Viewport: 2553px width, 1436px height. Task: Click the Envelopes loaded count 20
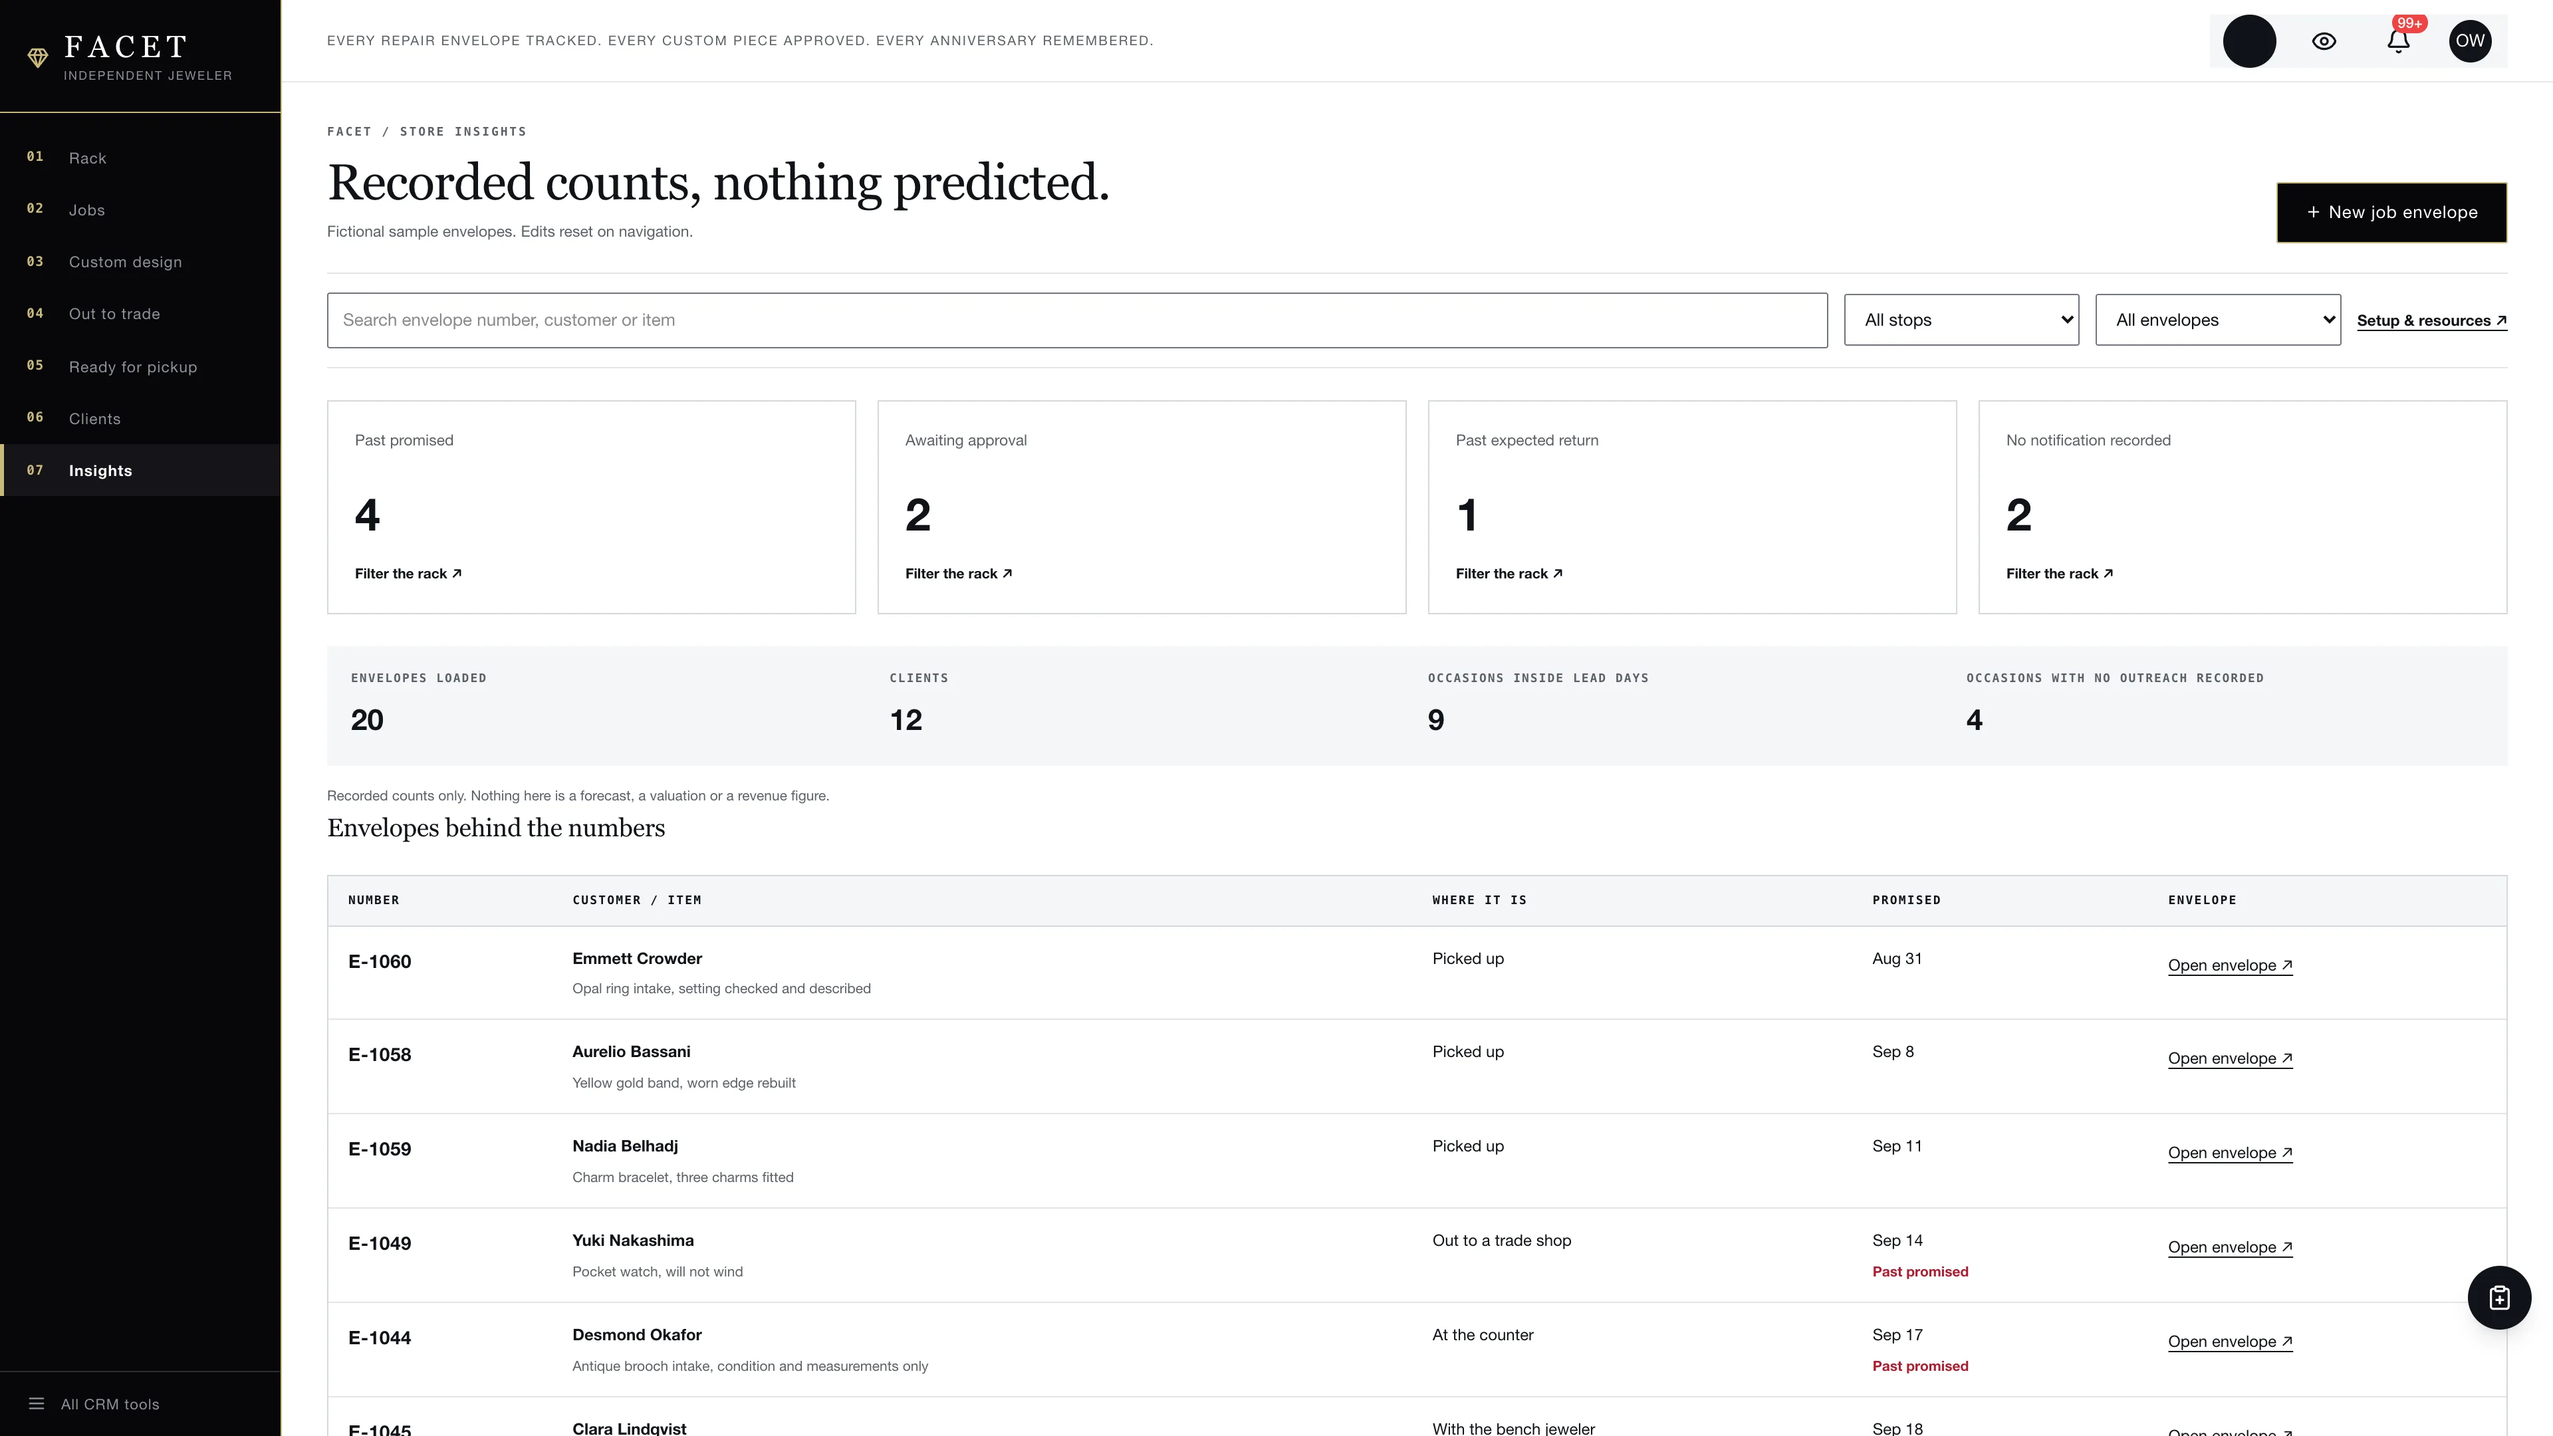367,721
